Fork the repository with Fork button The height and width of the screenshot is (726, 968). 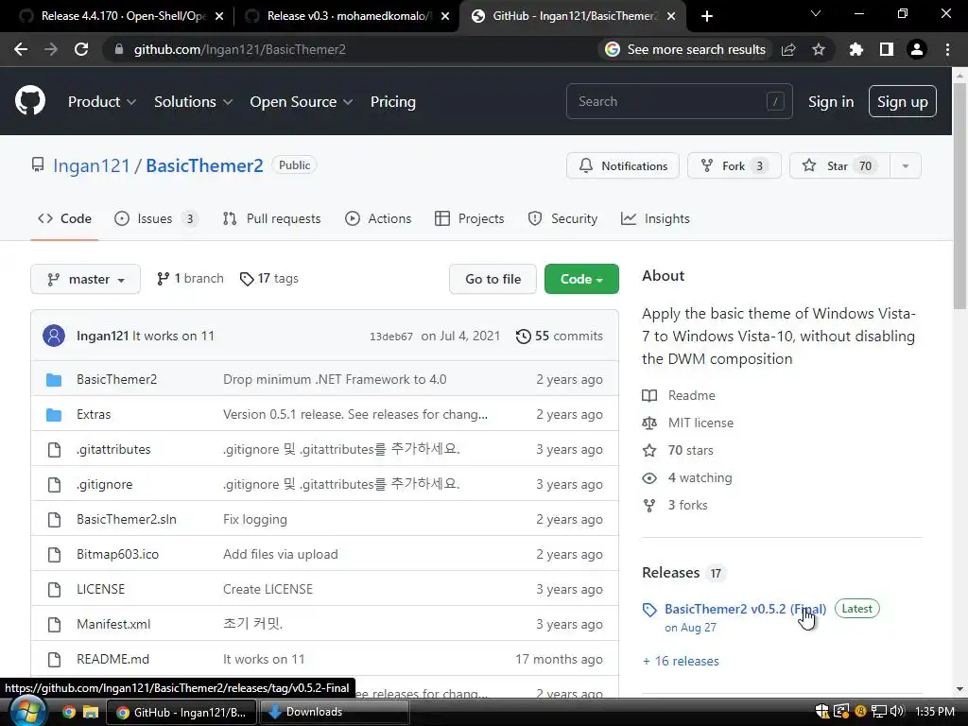tap(734, 165)
